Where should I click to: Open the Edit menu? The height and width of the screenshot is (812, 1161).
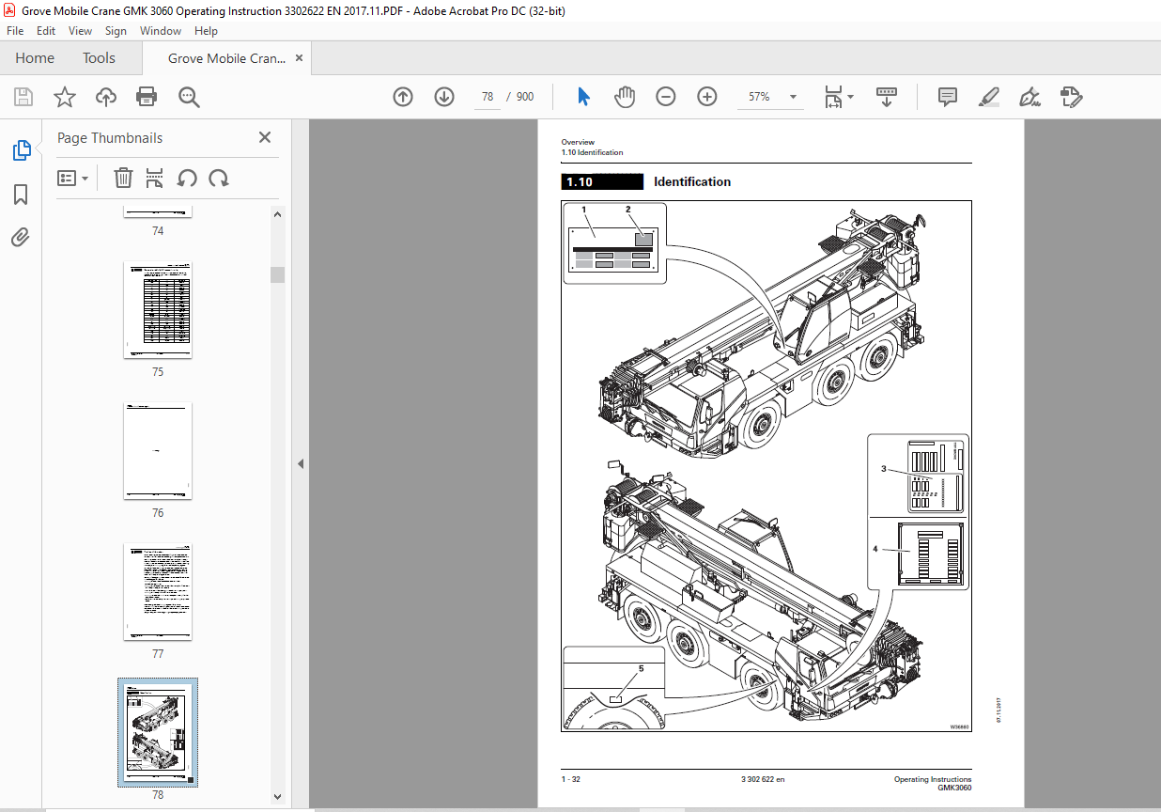46,31
